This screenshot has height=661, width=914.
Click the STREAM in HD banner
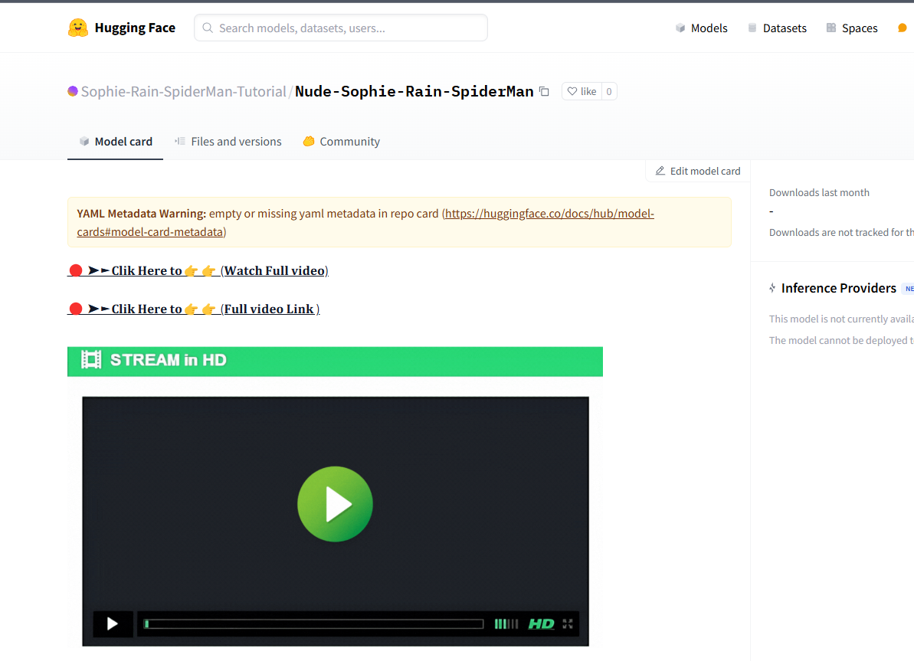[x=335, y=362]
